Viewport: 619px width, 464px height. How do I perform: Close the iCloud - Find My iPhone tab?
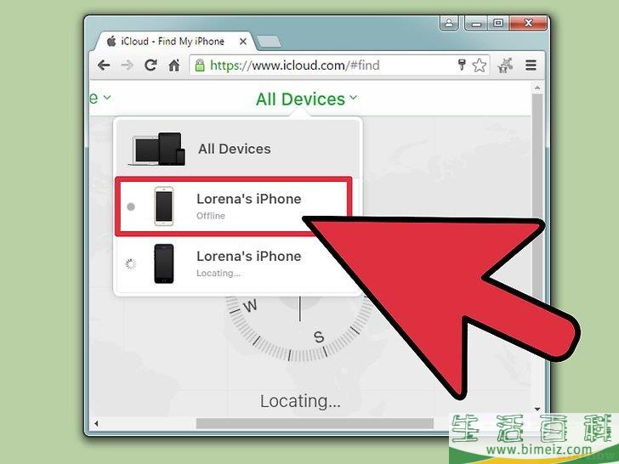click(x=243, y=42)
